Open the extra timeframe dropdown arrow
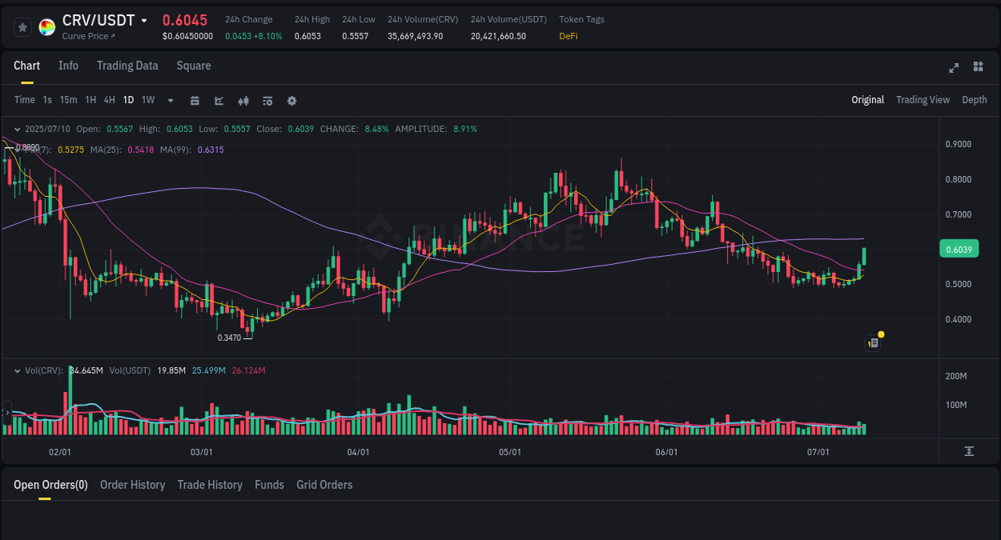The width and height of the screenshot is (1001, 540). click(x=170, y=100)
